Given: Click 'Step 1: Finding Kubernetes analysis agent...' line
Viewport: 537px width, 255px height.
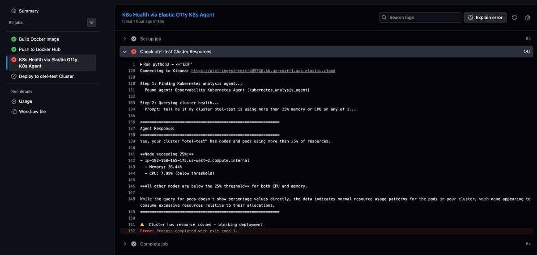Looking at the screenshot, I should pos(191,84).
